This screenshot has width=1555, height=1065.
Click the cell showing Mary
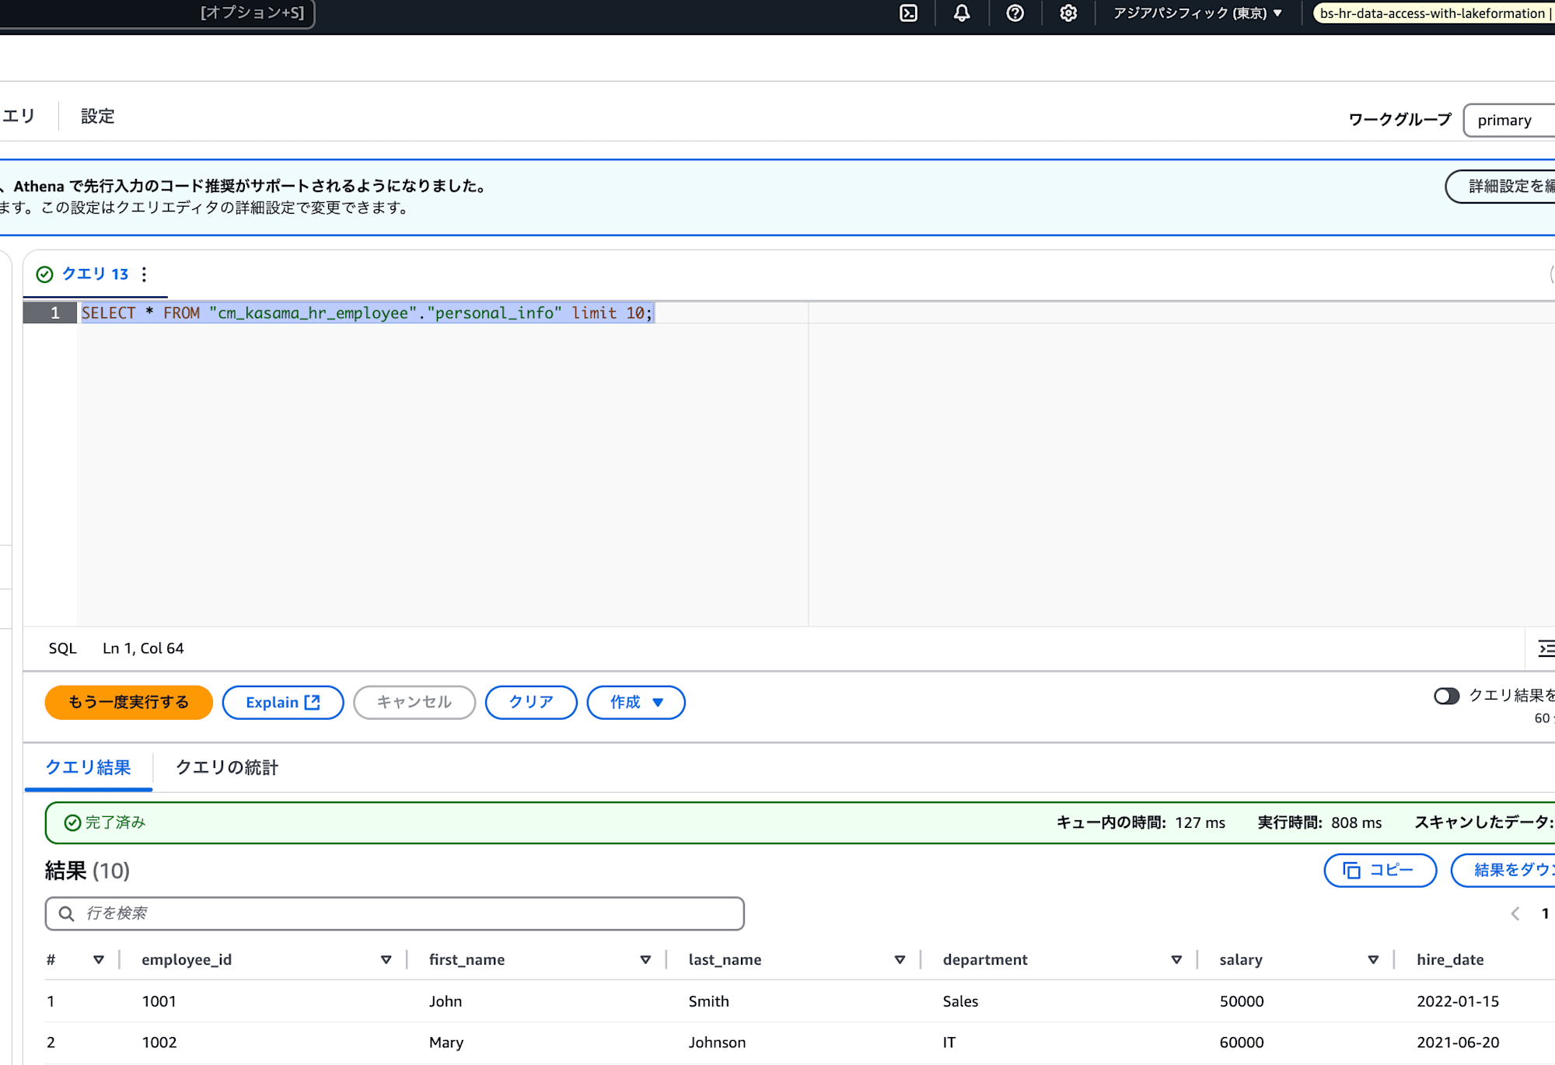[x=446, y=1043]
